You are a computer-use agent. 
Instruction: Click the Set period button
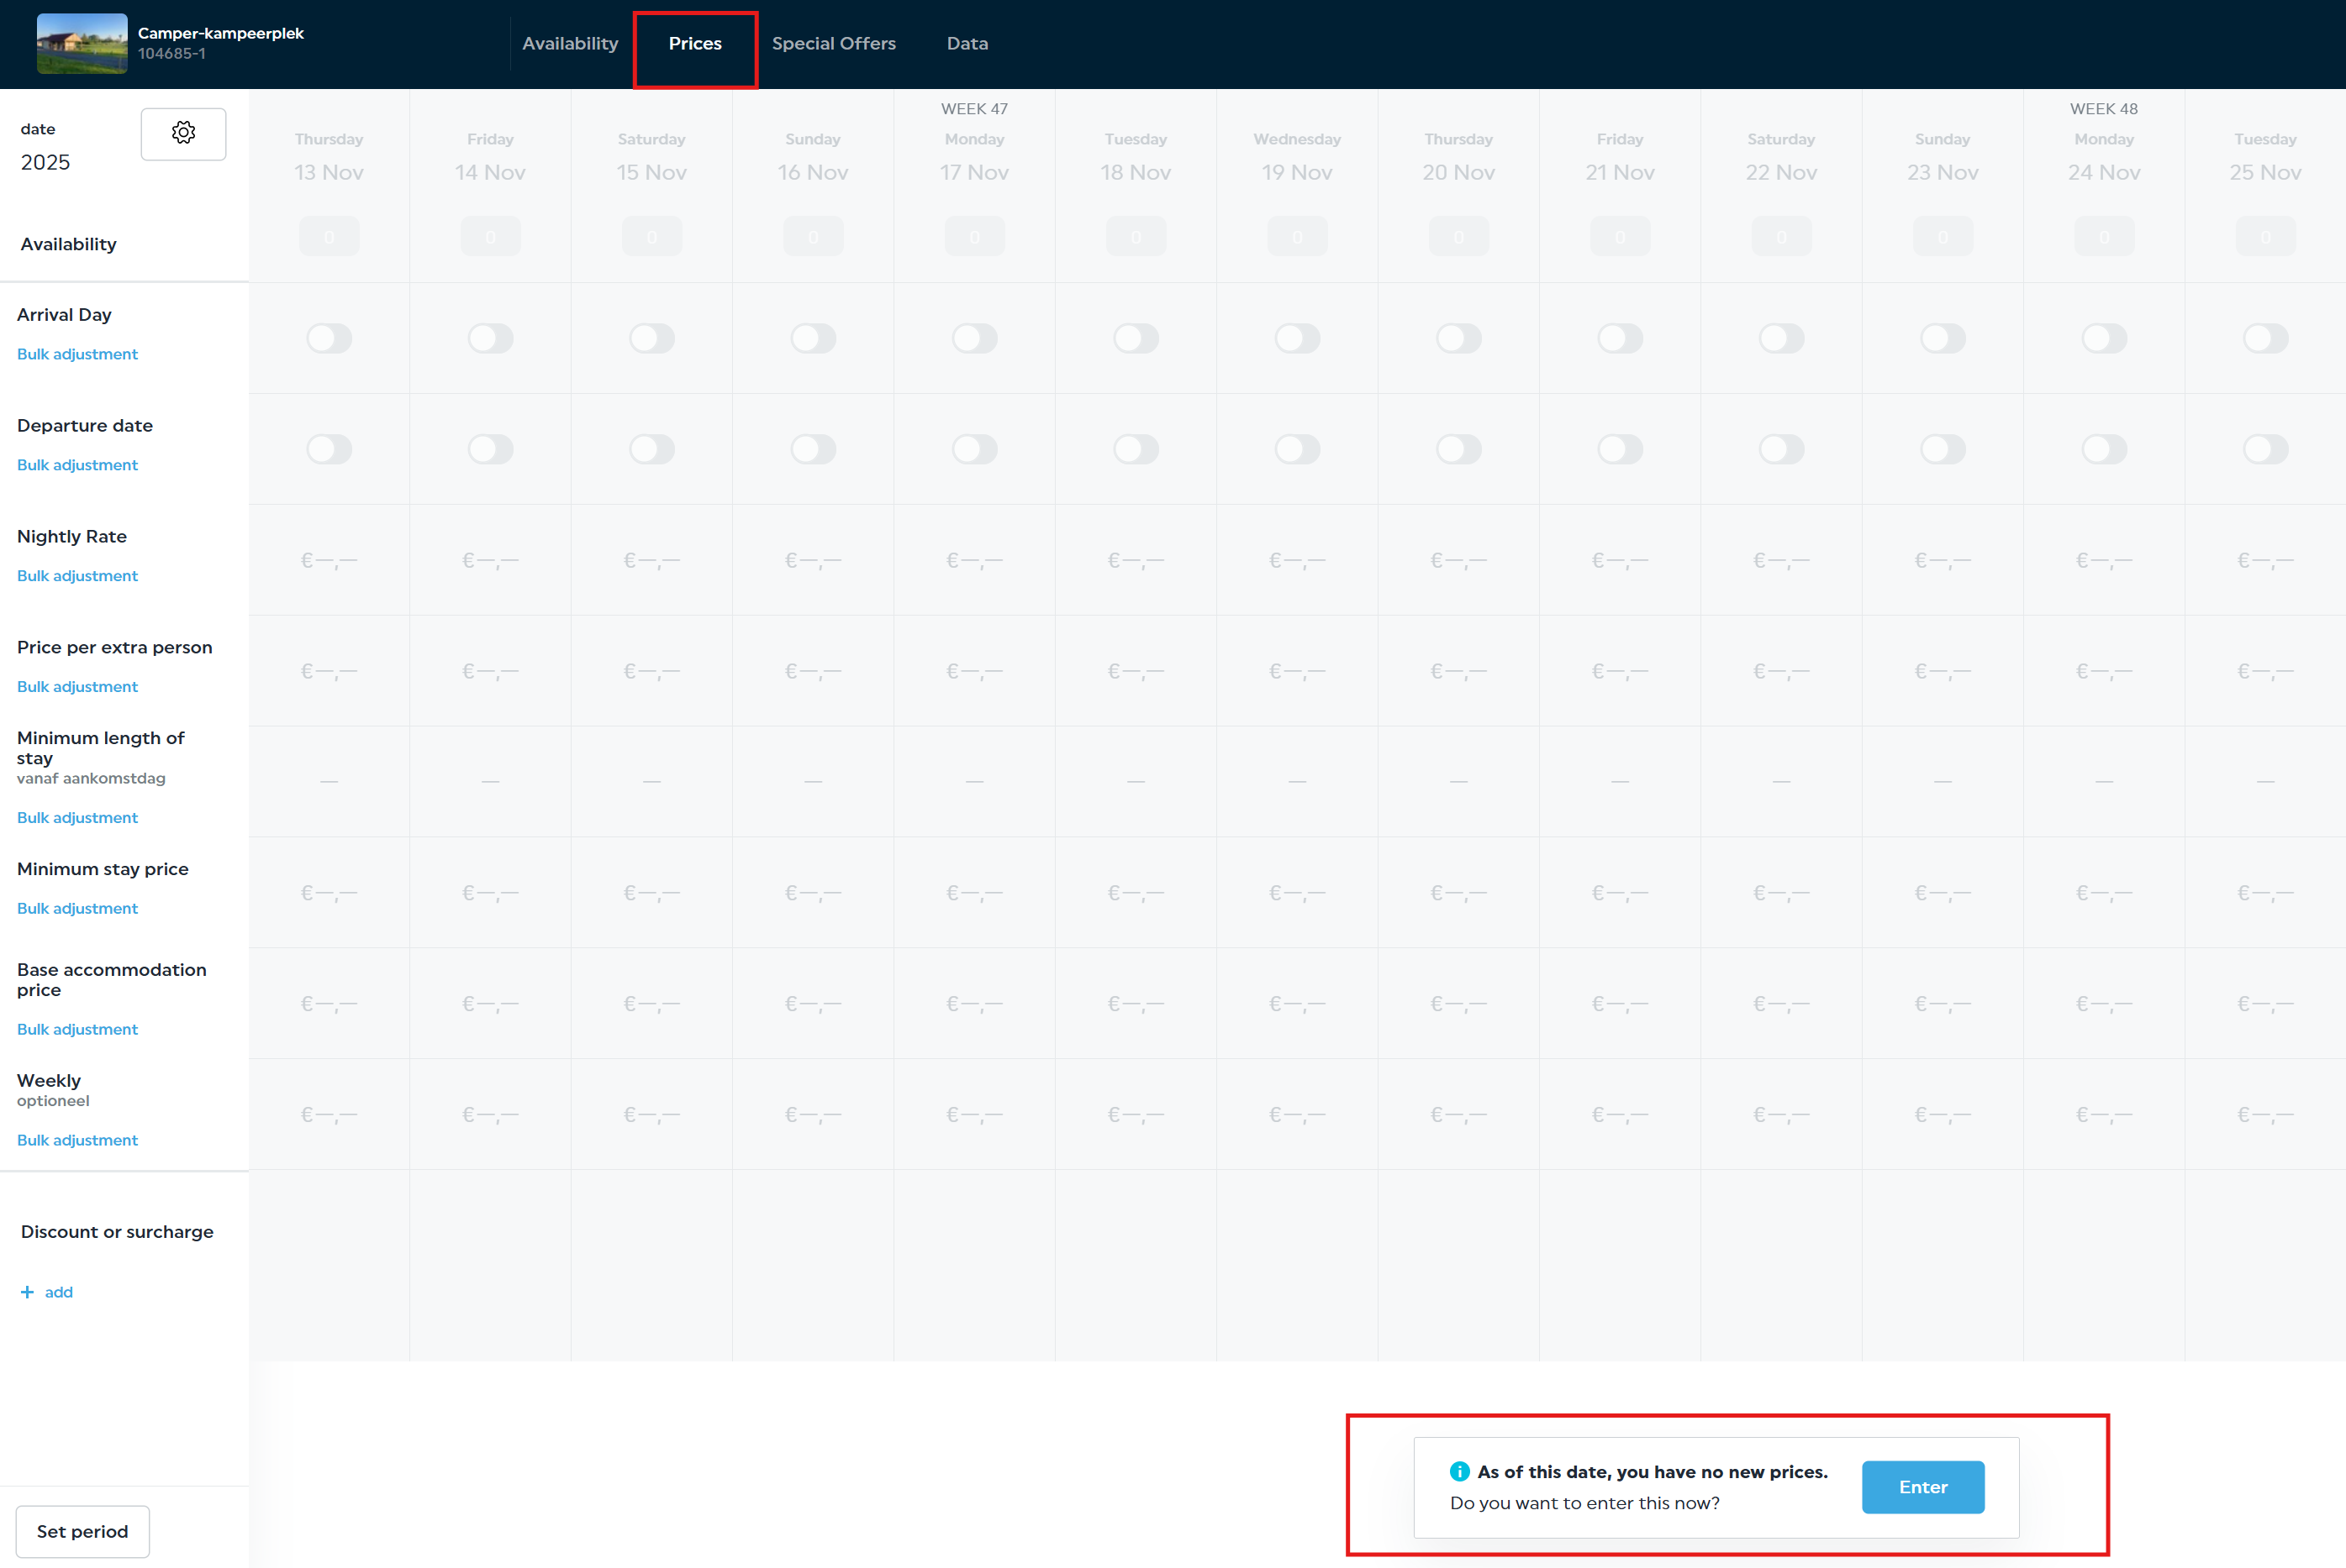[x=82, y=1531]
